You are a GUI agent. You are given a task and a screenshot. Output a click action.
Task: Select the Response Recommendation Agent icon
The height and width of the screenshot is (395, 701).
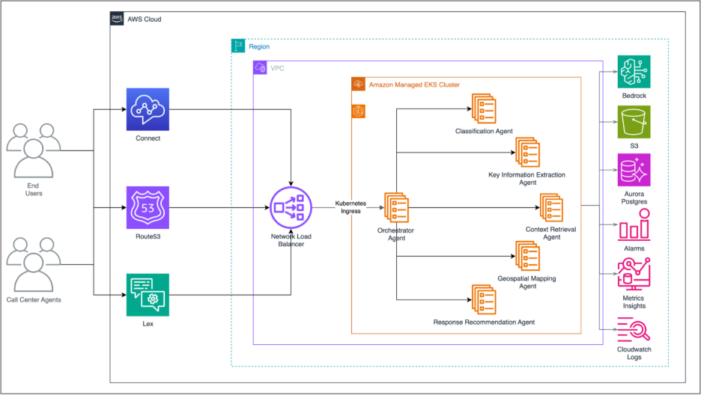[x=484, y=299]
